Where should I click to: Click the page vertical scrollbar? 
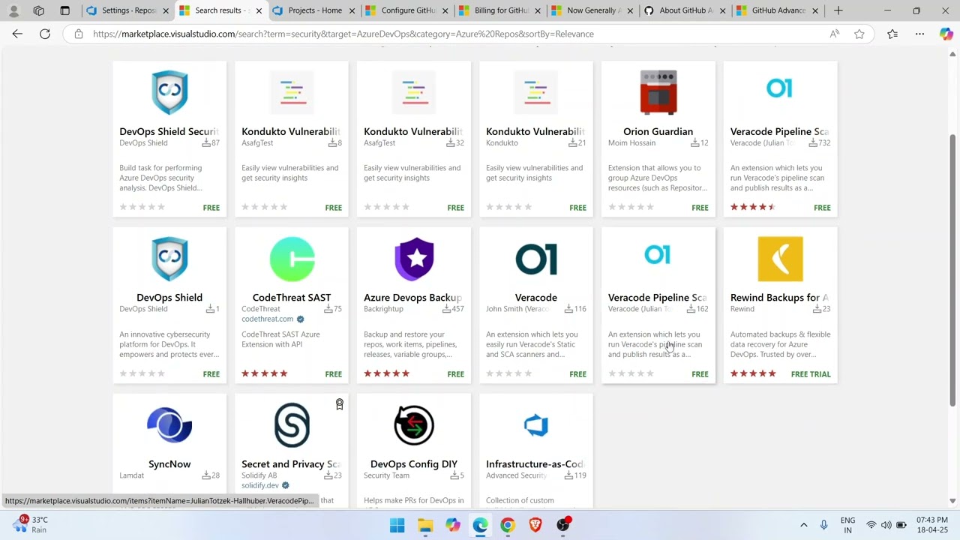coord(952,270)
